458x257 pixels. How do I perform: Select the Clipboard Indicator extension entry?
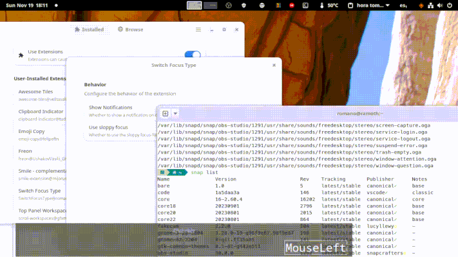coord(41,115)
